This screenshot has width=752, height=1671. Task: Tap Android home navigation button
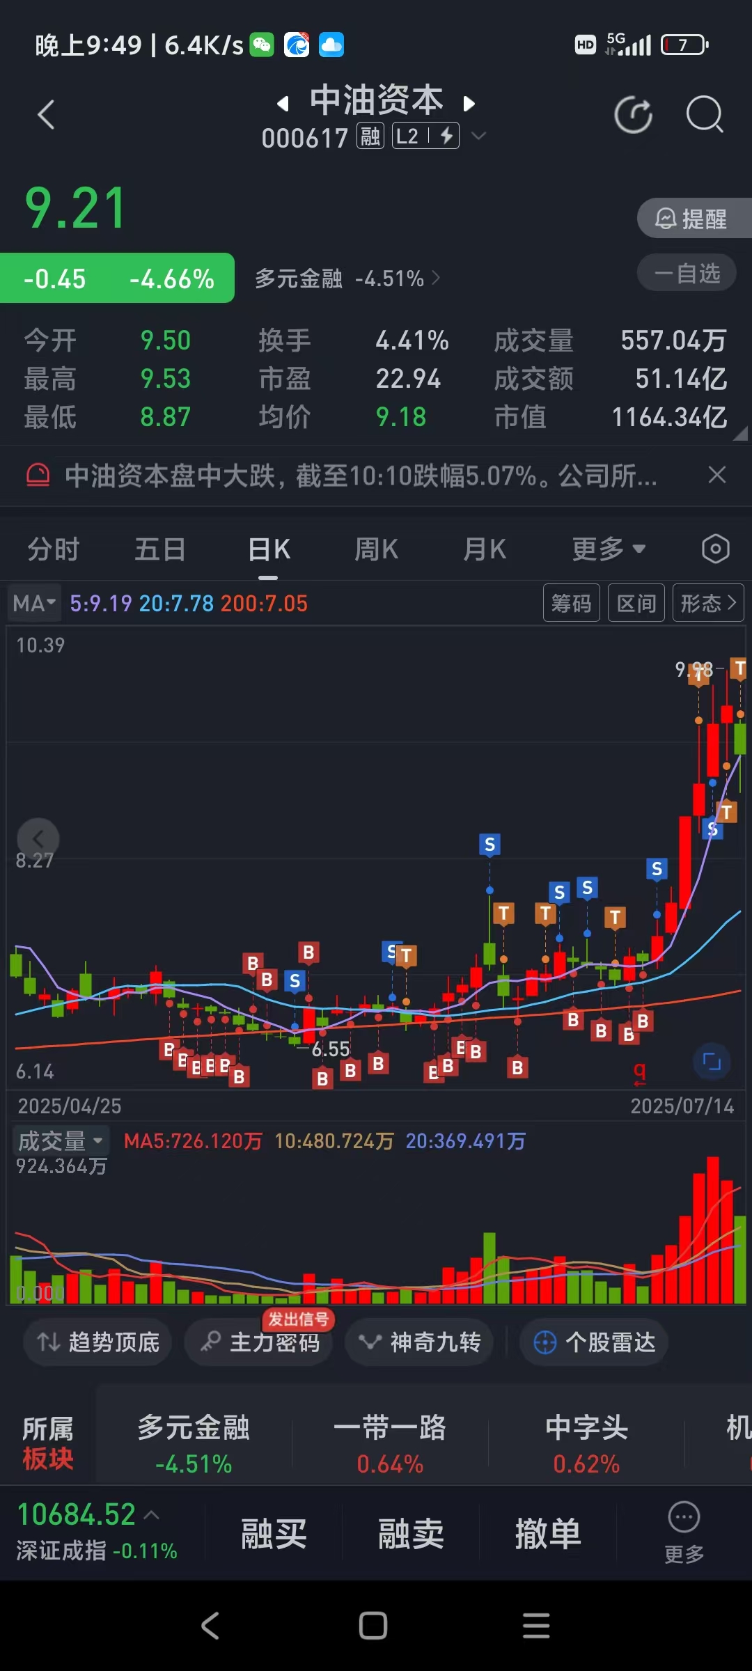373,1626
